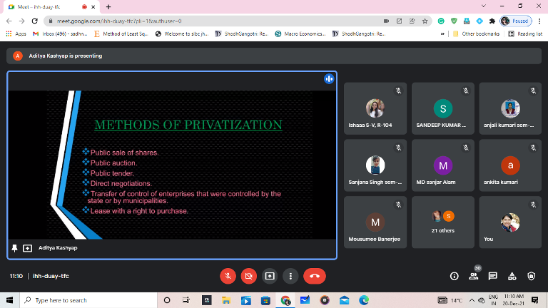Screen dimensions: 548x308
Task: Expand hidden bookmarks with the chevron
Action: point(442,34)
